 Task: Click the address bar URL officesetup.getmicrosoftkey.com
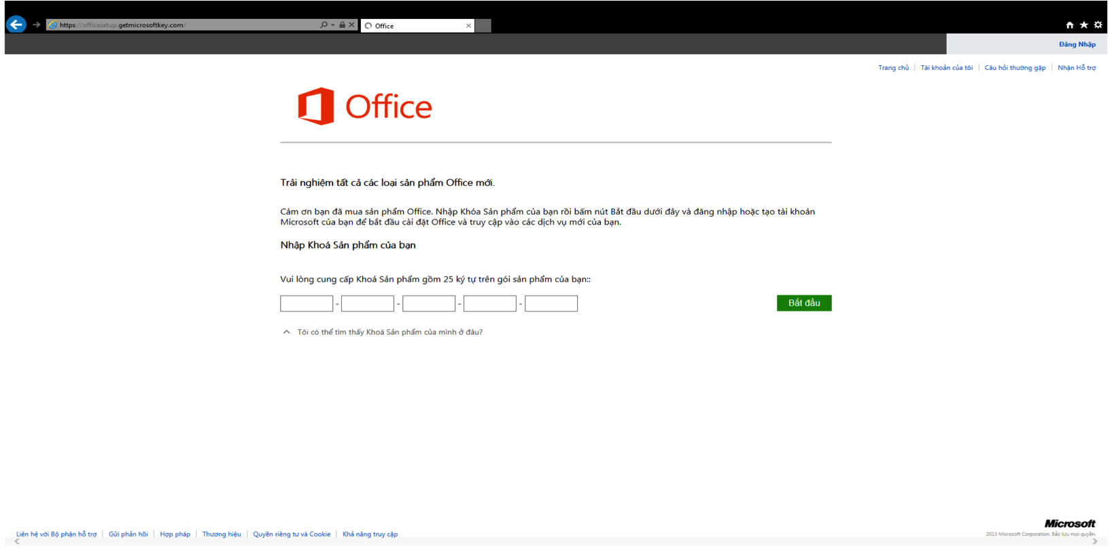click(x=122, y=25)
